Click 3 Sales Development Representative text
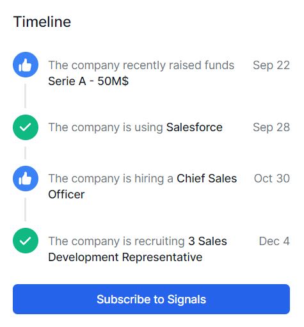The image size is (304, 327). [138, 249]
